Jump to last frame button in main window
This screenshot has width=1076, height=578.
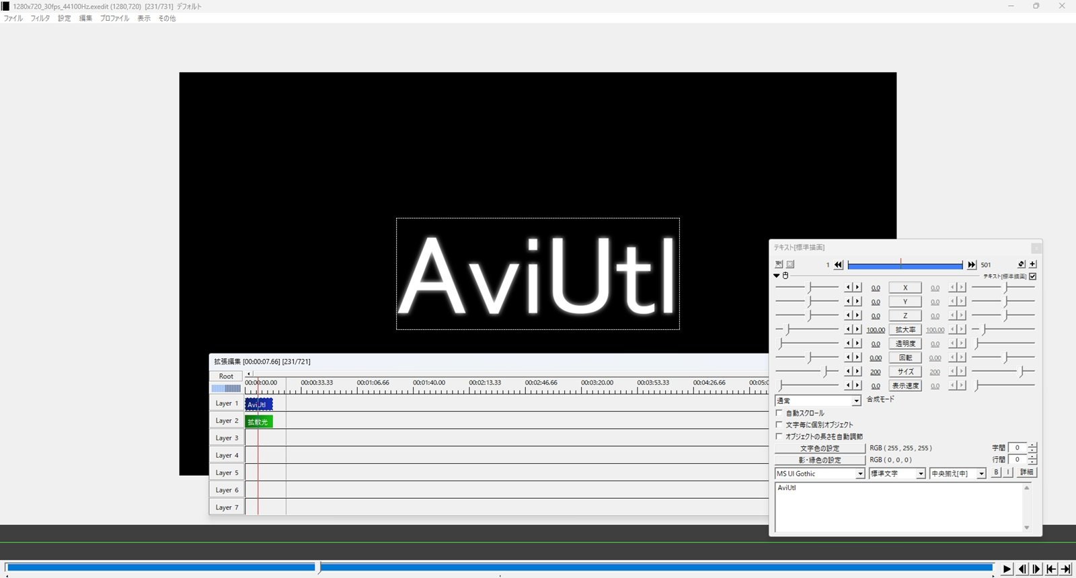[x=1066, y=569]
